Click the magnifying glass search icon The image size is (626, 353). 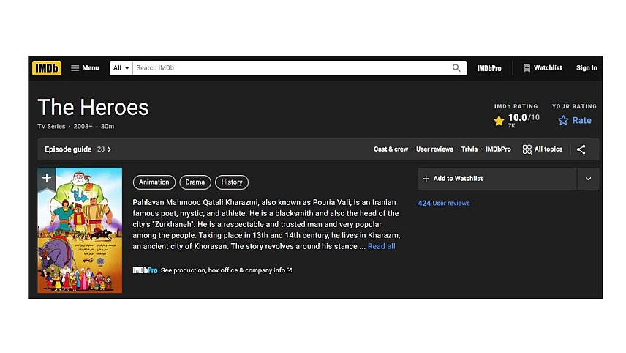[x=456, y=68]
